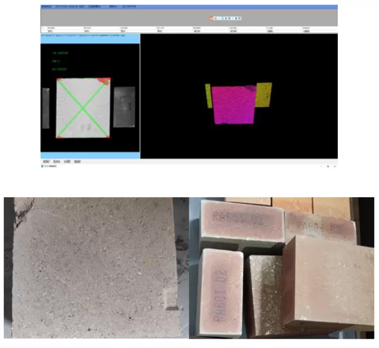Click the first column header in the results table

[51, 28]
